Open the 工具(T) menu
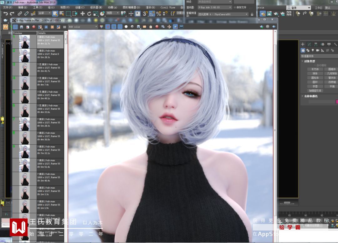 (x=38, y=7)
